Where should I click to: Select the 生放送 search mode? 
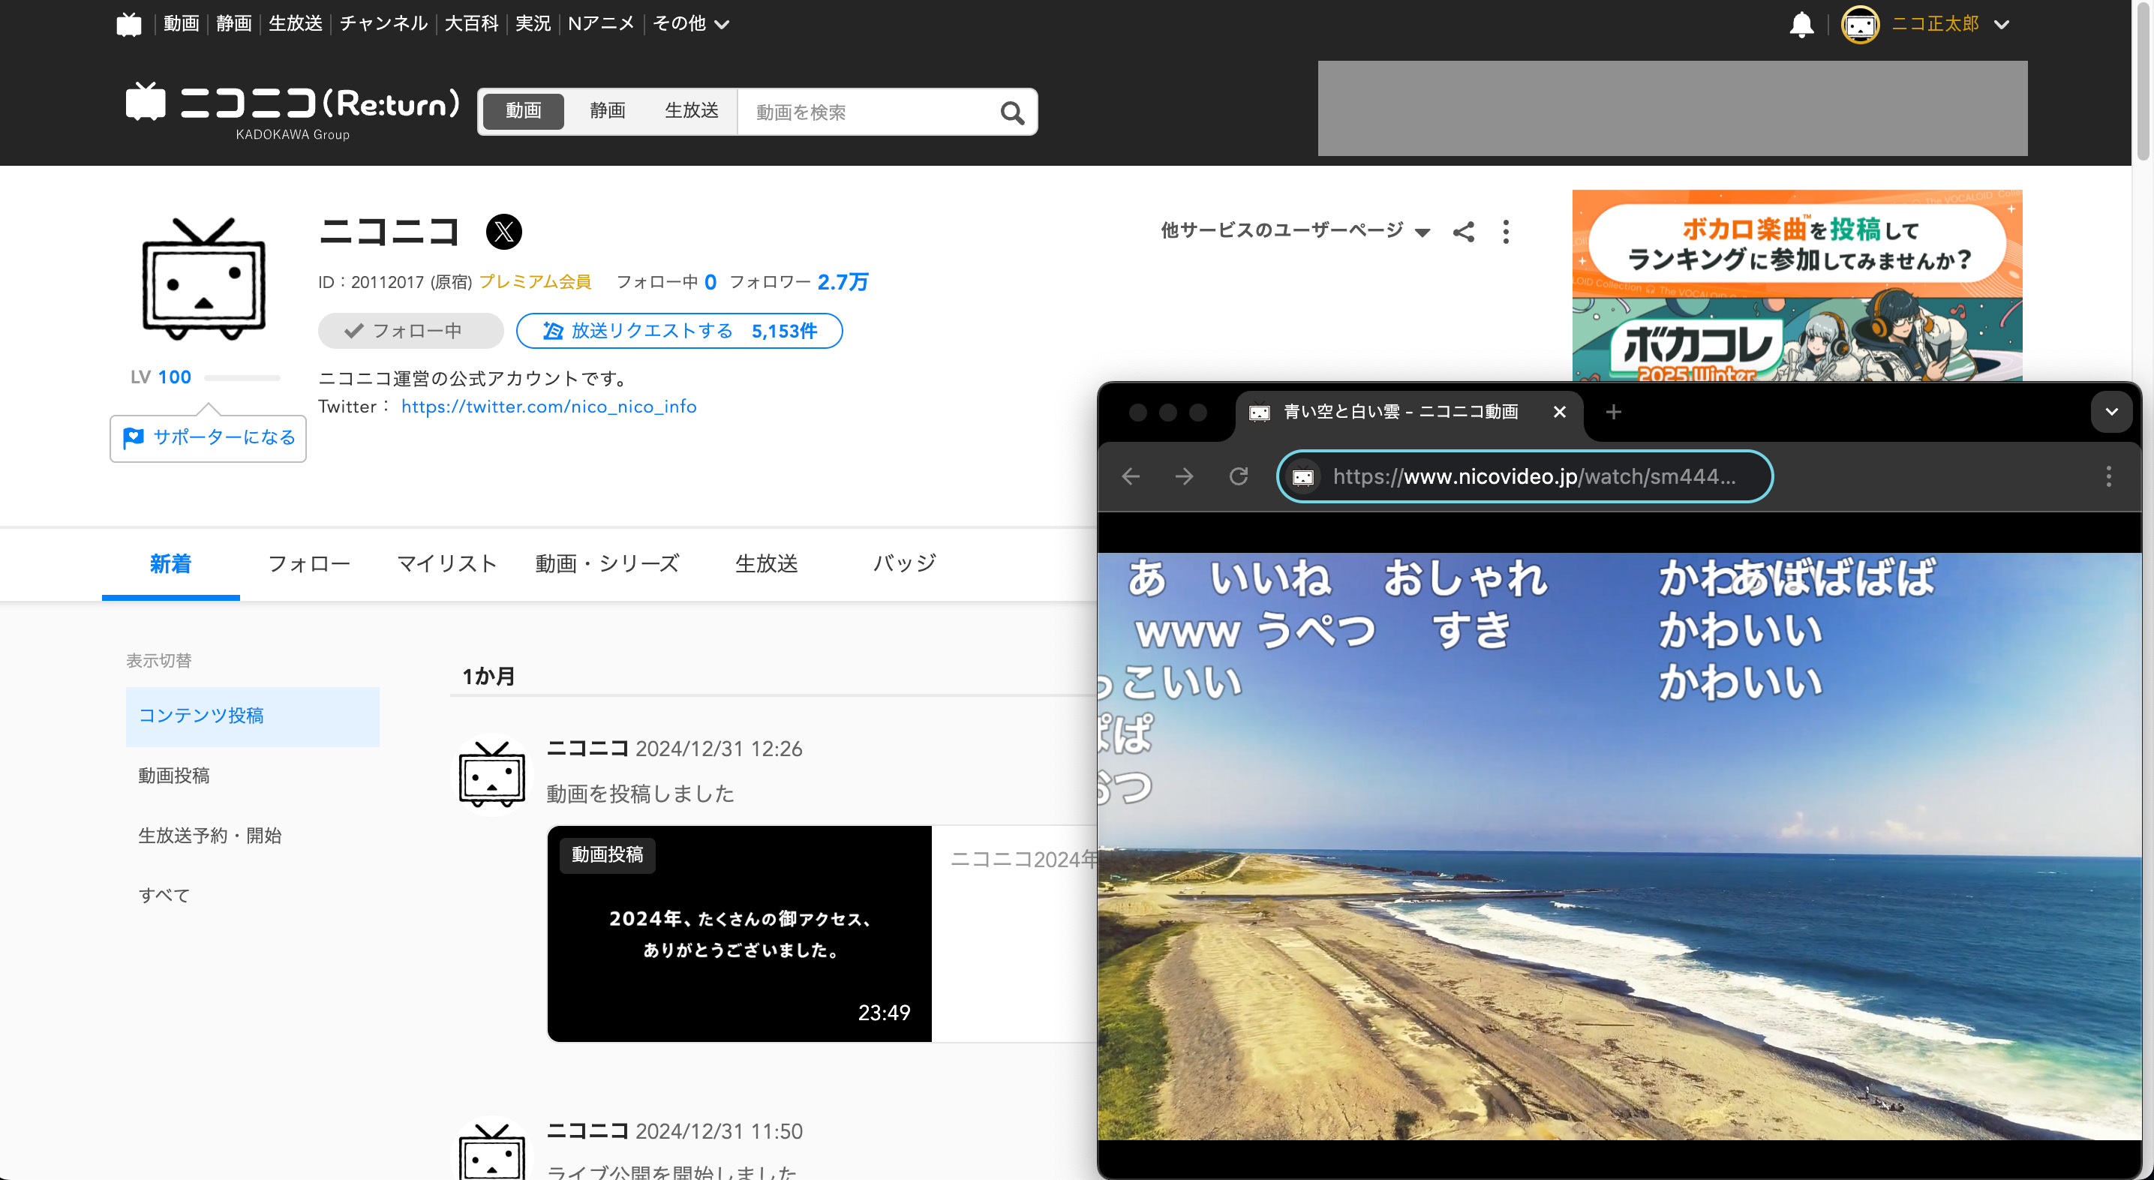pyautogui.click(x=691, y=110)
